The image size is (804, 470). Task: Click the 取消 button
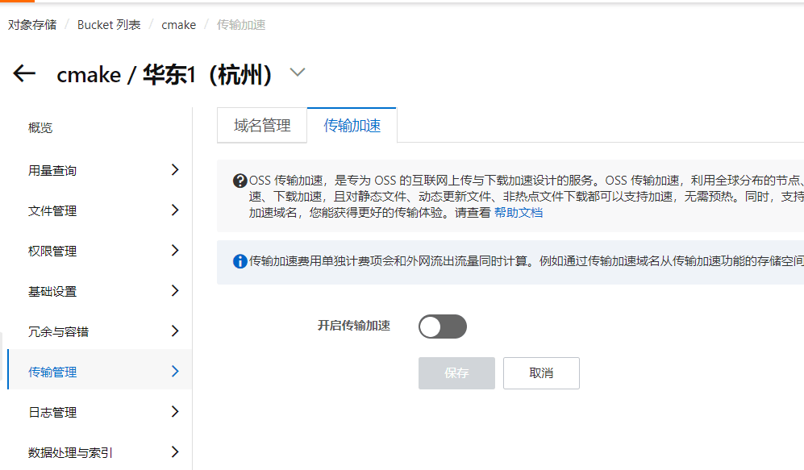pyautogui.click(x=541, y=372)
